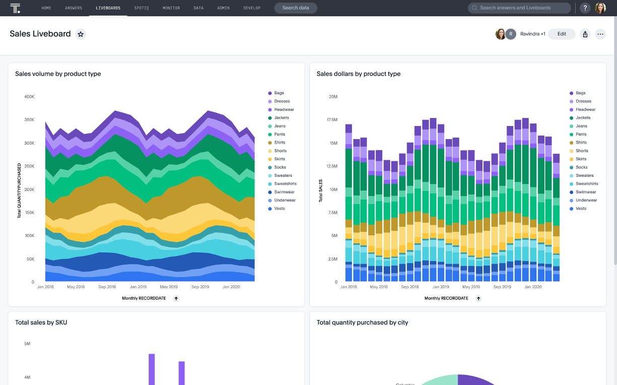Toggle sort arrow under sales volume chart
This screenshot has height=385, width=617.
pyautogui.click(x=176, y=298)
